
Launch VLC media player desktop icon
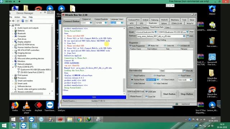click(x=27, y=107)
